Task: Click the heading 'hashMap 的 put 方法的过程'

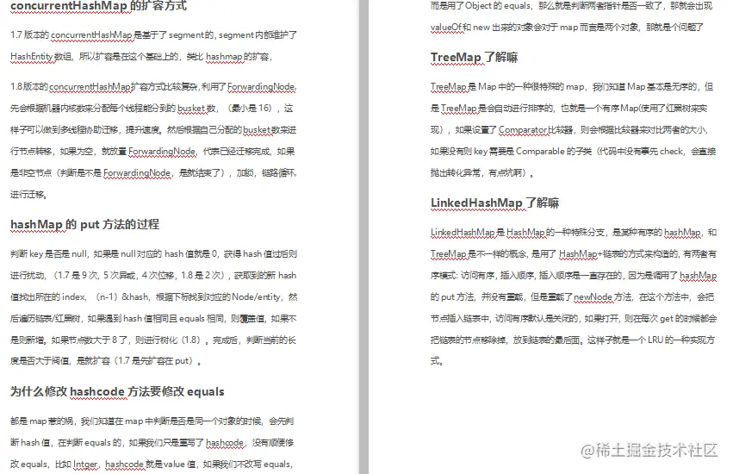Action: 84,225
